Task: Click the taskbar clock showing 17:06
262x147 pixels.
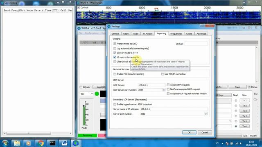Action: tap(251, 143)
